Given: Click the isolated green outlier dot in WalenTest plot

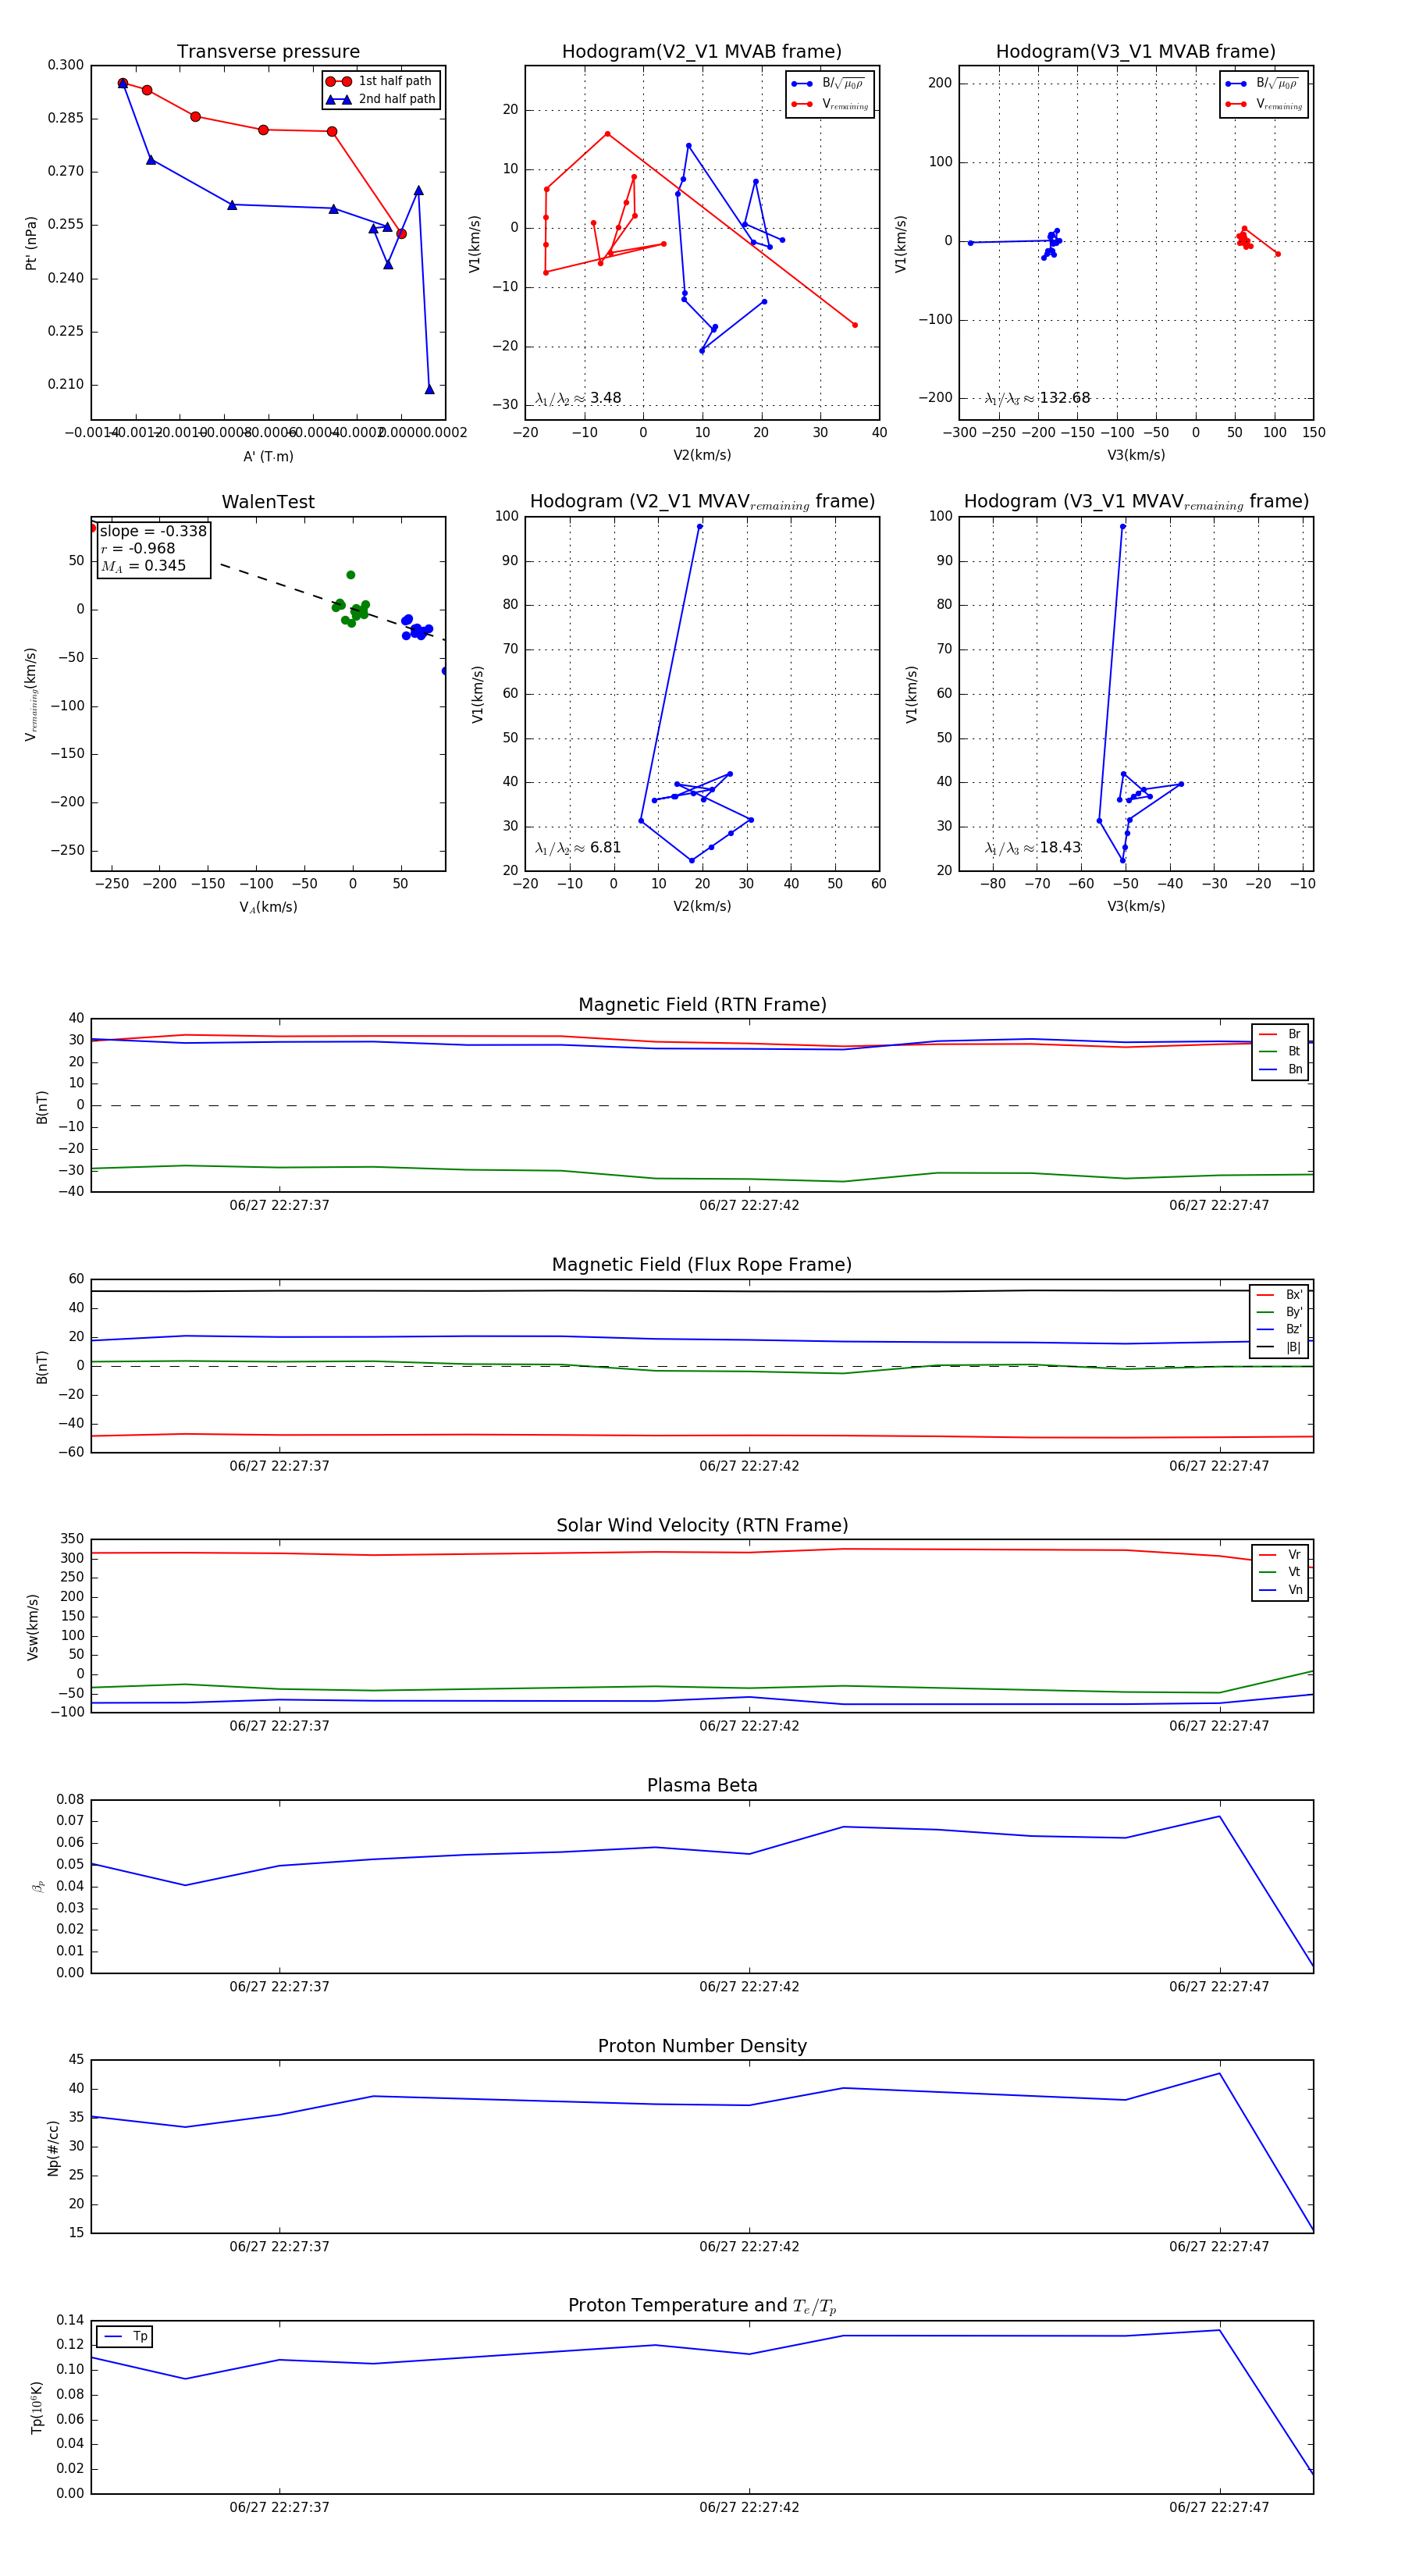Looking at the screenshot, I should click(351, 575).
